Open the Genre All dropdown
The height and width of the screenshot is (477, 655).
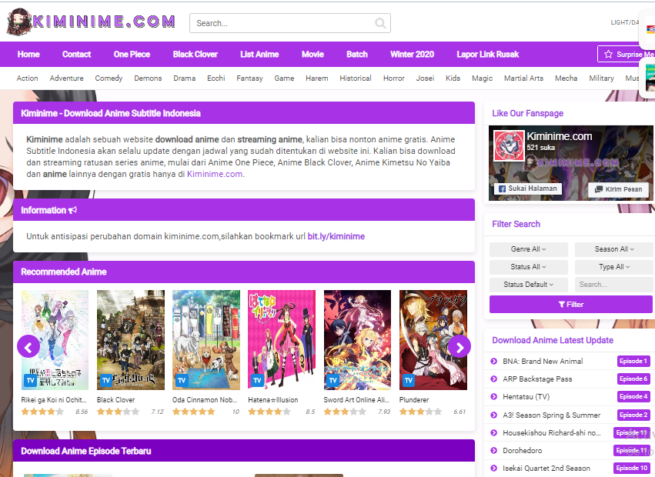(x=529, y=249)
